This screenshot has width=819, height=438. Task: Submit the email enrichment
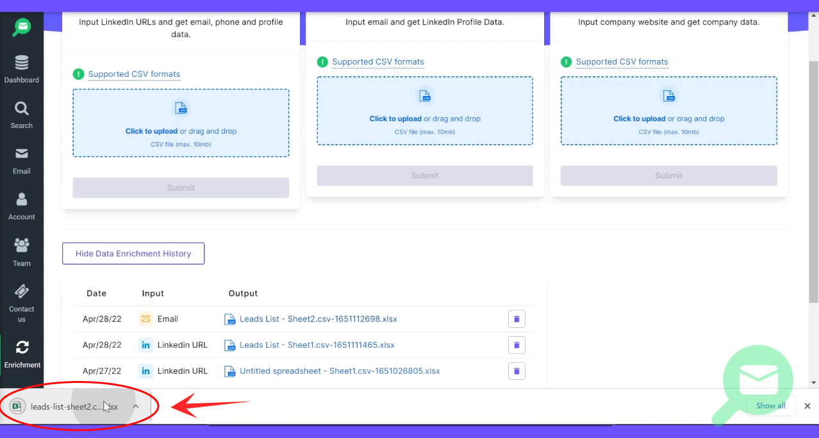pos(425,175)
